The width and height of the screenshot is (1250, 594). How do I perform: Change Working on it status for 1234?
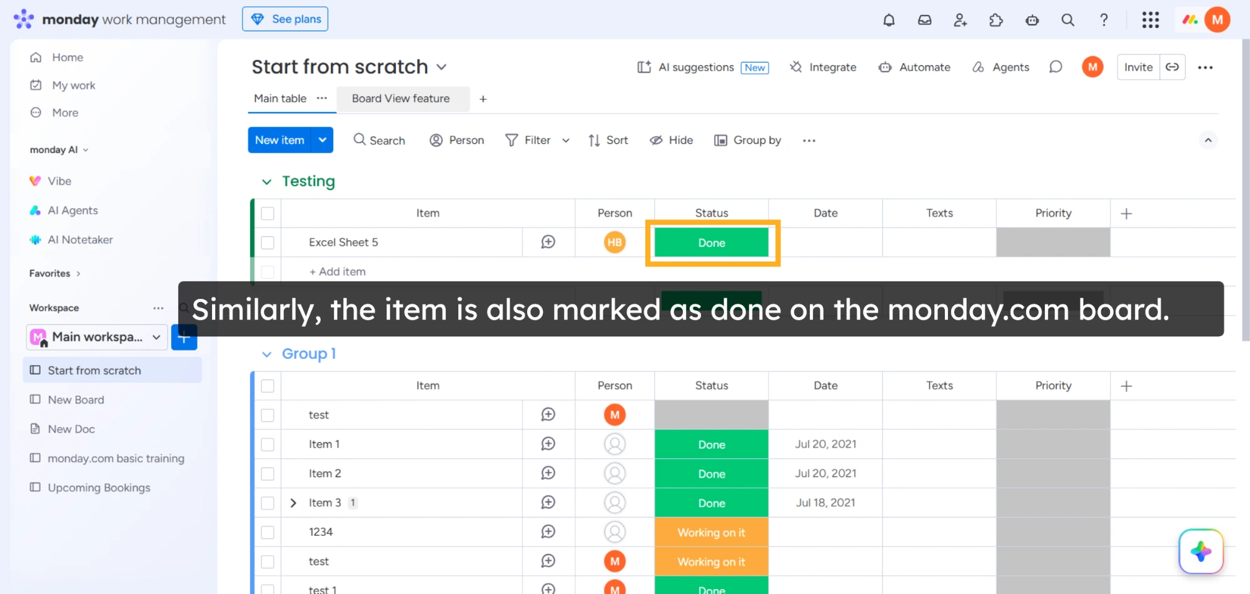coord(712,532)
